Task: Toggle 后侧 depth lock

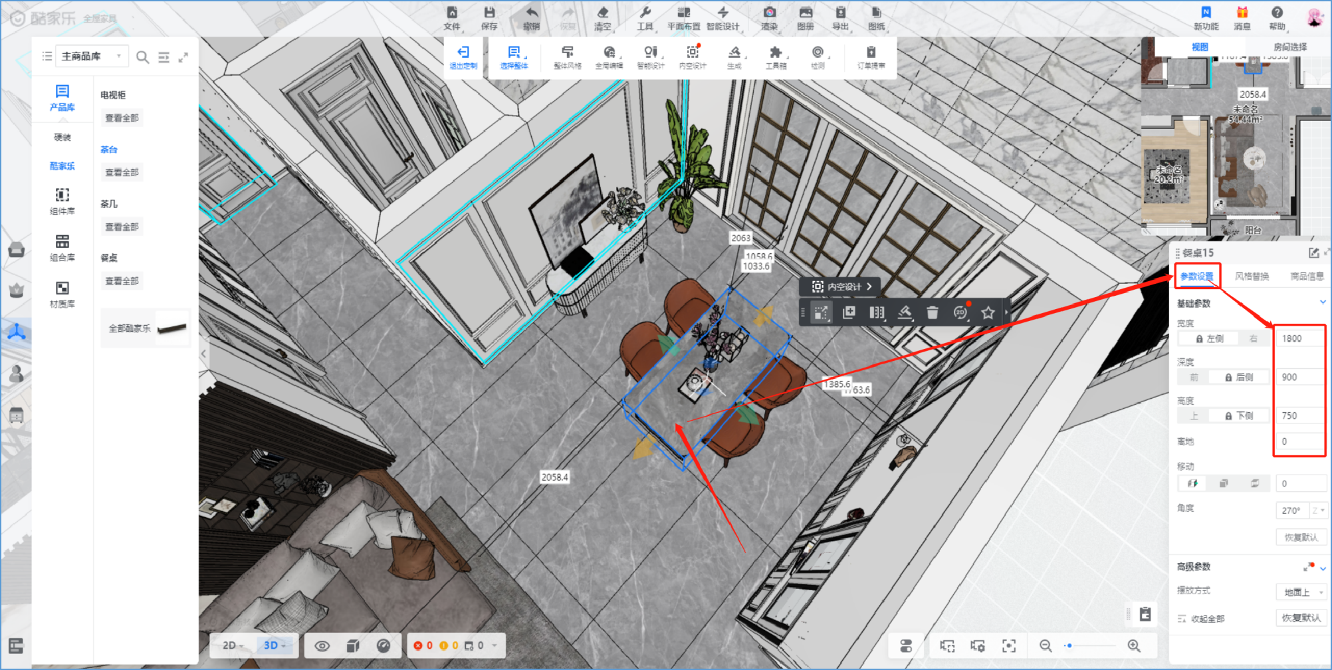Action: coord(1239,377)
